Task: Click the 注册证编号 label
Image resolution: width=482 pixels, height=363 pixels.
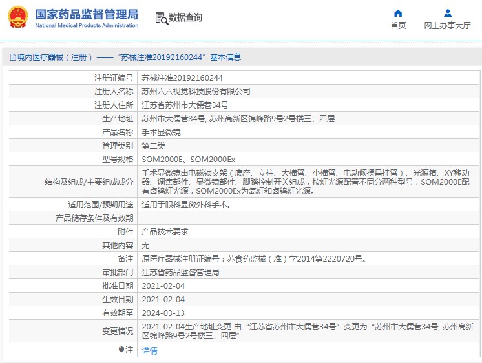Action: point(114,78)
